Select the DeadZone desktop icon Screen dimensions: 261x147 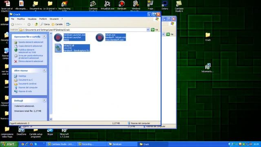[21, 131]
